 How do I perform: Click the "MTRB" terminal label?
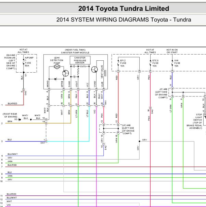[x=62, y=84]
